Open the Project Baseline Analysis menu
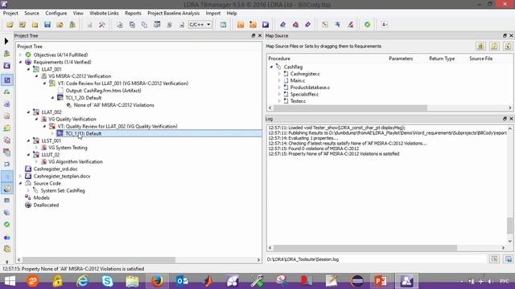The image size is (515, 289). point(174,13)
